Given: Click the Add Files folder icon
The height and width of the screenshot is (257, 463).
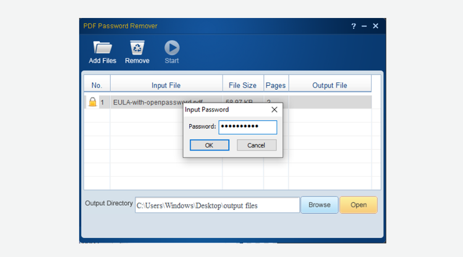Looking at the screenshot, I should click(102, 47).
